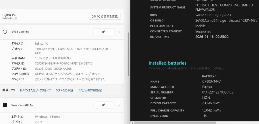Viewport: 259px width, 124px height.
Task: Open the domain or workgroup link
Action: coord(35,90)
